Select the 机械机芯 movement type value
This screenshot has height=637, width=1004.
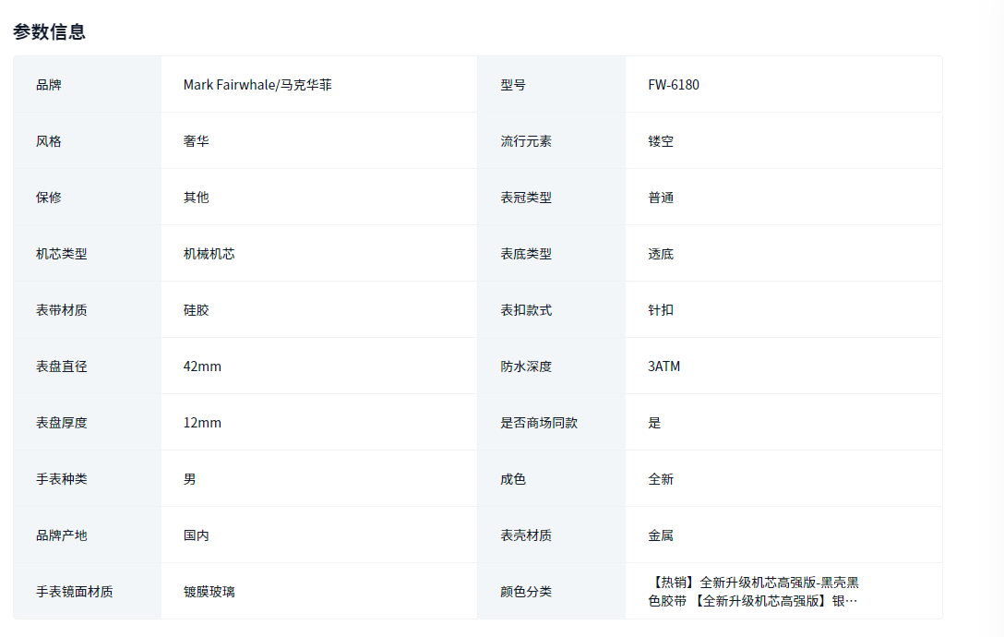[209, 254]
